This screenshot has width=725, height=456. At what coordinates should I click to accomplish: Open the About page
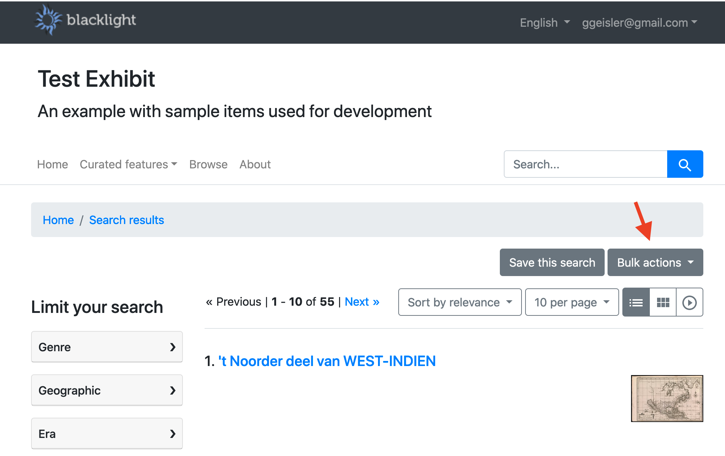[x=255, y=164]
